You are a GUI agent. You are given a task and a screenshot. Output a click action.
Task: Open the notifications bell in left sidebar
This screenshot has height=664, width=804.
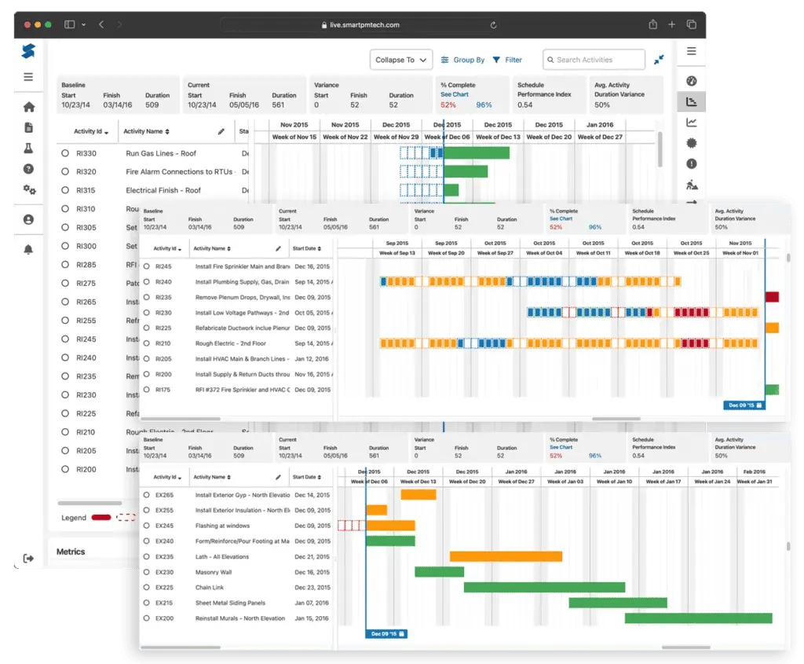click(29, 248)
